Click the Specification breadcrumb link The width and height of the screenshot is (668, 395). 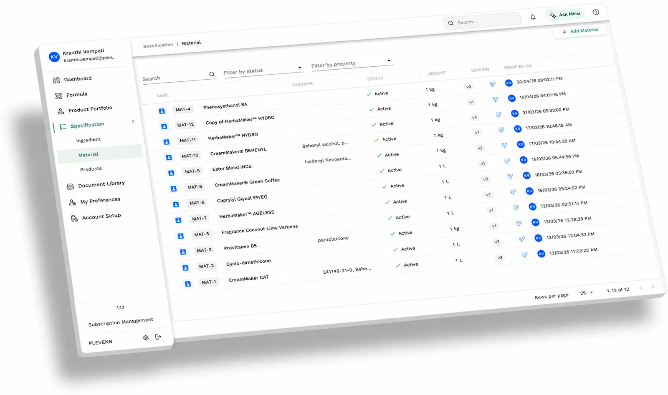tap(158, 45)
